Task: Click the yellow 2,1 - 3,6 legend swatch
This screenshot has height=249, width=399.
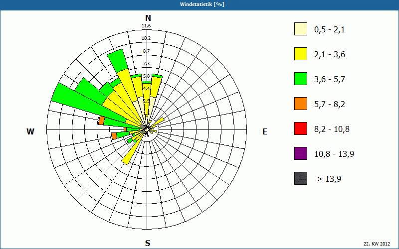Action: coord(301,54)
